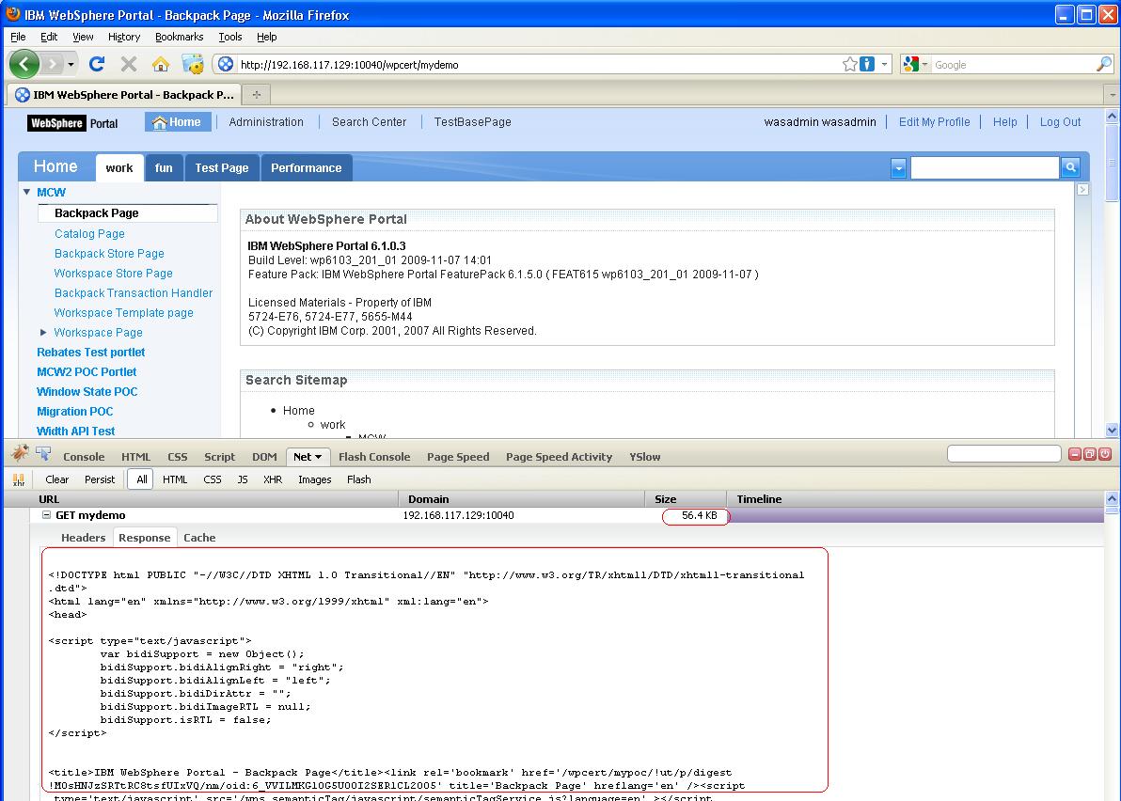Screen dimensions: 1121x801
Task: Open the address bar URL dropdown
Action: (884, 64)
